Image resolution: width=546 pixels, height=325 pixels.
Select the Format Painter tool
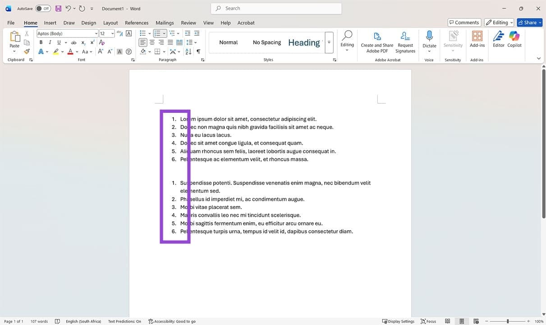coord(26,51)
